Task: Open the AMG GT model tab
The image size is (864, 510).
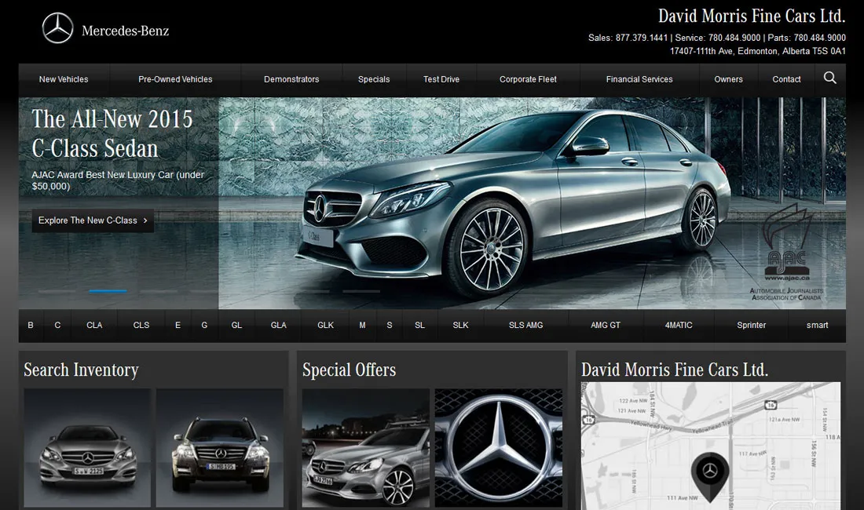Action: click(x=606, y=325)
